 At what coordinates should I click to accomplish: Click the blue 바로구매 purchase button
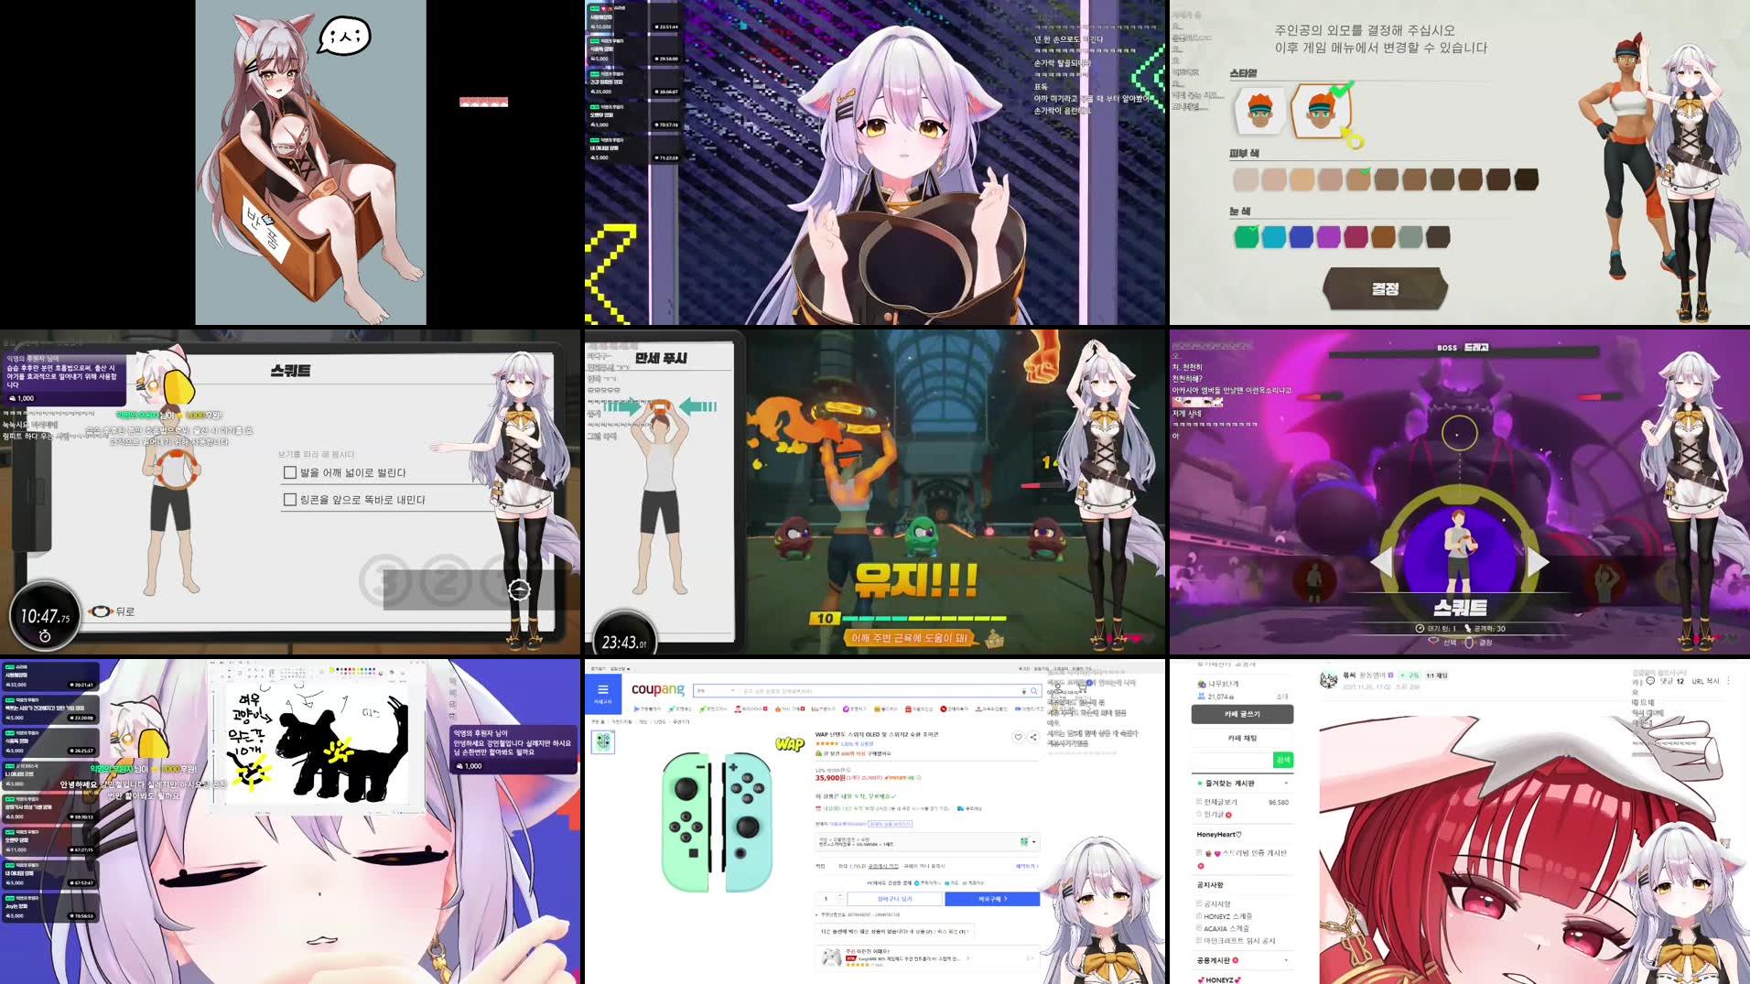click(x=992, y=899)
